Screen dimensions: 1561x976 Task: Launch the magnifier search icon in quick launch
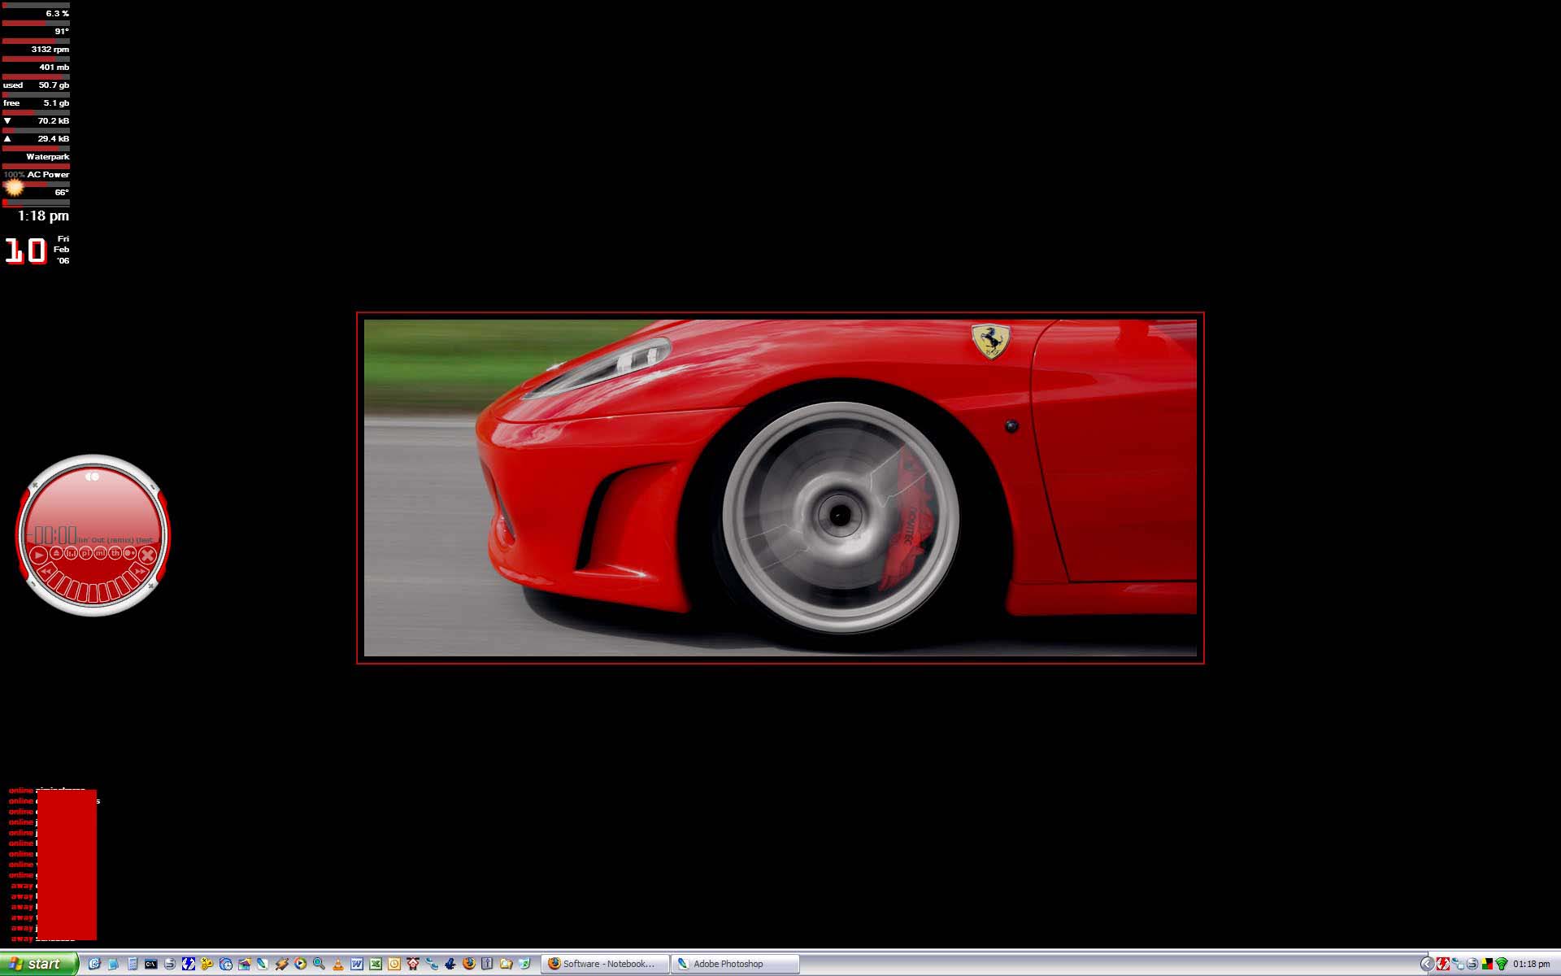pos(319,964)
